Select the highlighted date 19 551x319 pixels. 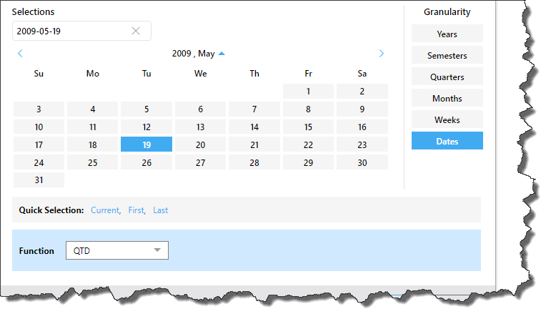(147, 144)
